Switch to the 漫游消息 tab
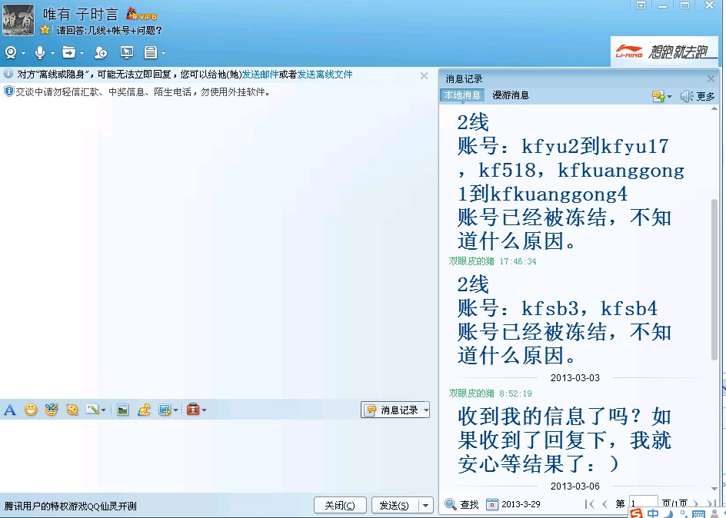Image resolution: width=726 pixels, height=518 pixels. (x=511, y=95)
